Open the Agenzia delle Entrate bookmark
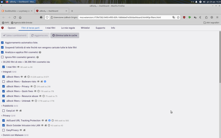Image resolution: width=221 pixels, height=138 pixels. [x=21, y=23]
